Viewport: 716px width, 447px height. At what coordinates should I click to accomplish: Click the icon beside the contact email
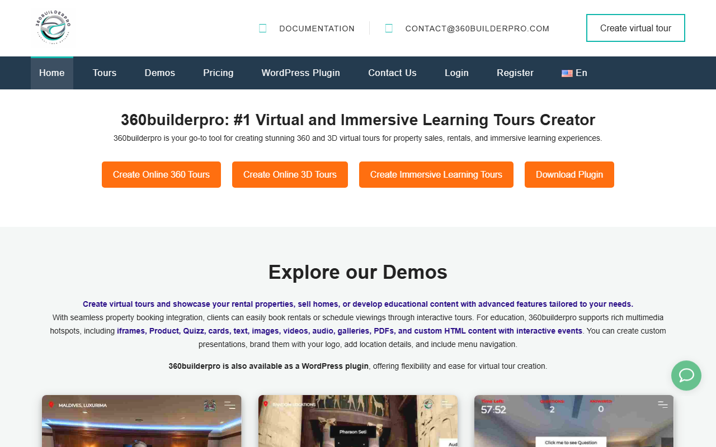[389, 28]
